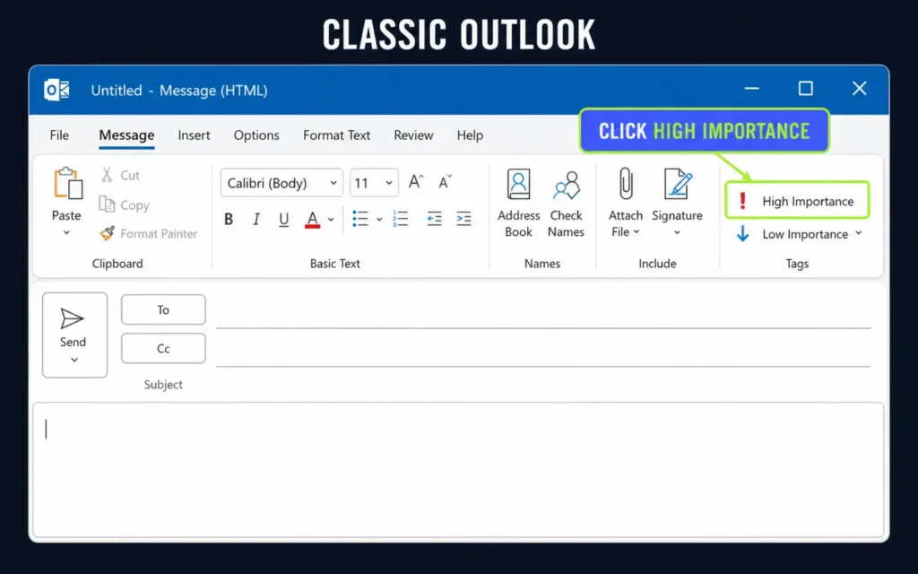
Task: Select the Format Painter brush
Action: click(108, 233)
